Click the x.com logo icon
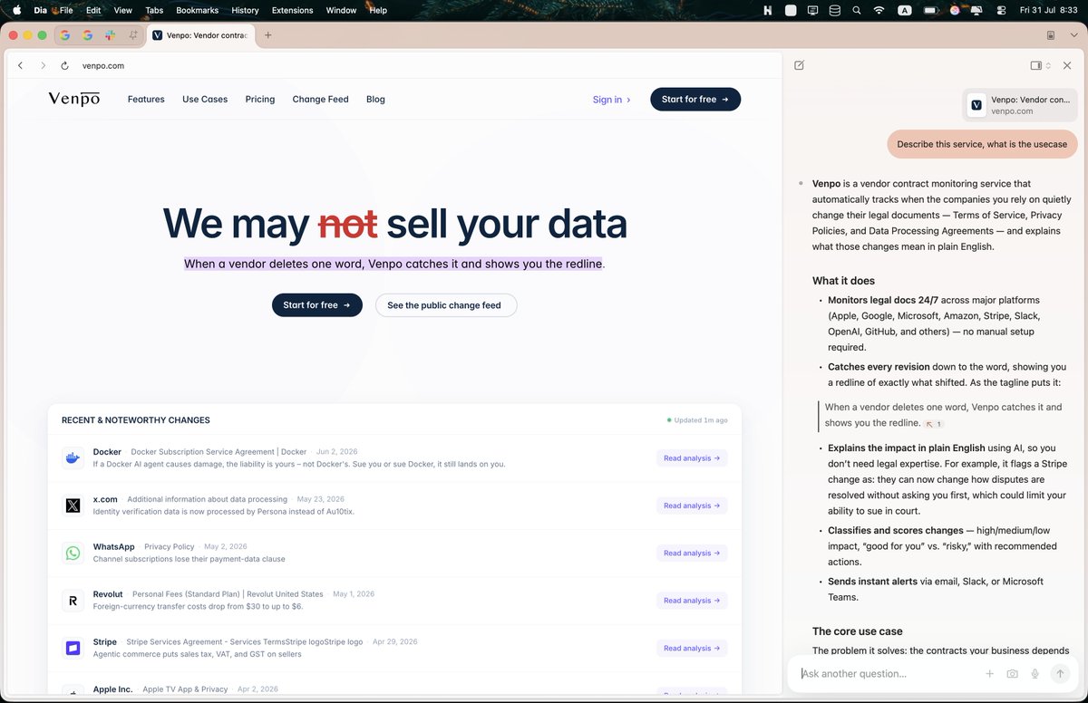 click(73, 506)
